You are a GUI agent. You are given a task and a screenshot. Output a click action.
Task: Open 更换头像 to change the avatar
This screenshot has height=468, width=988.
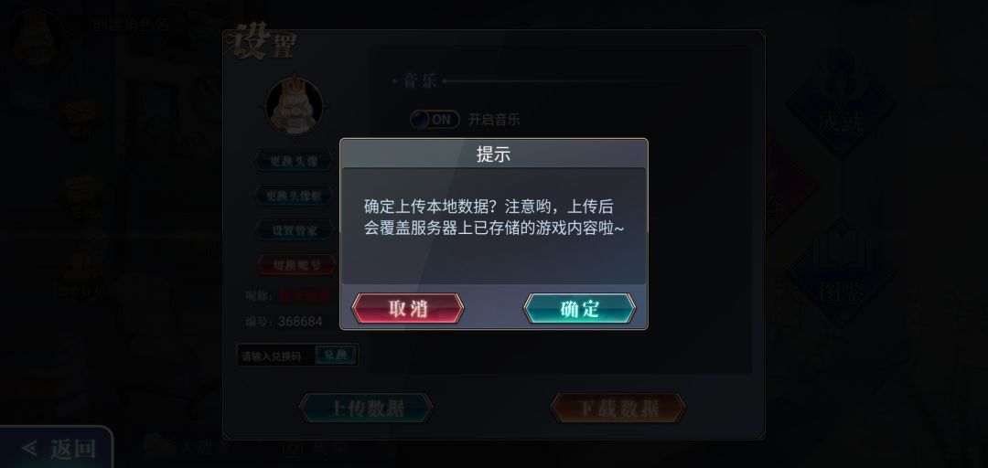pyautogui.click(x=295, y=161)
